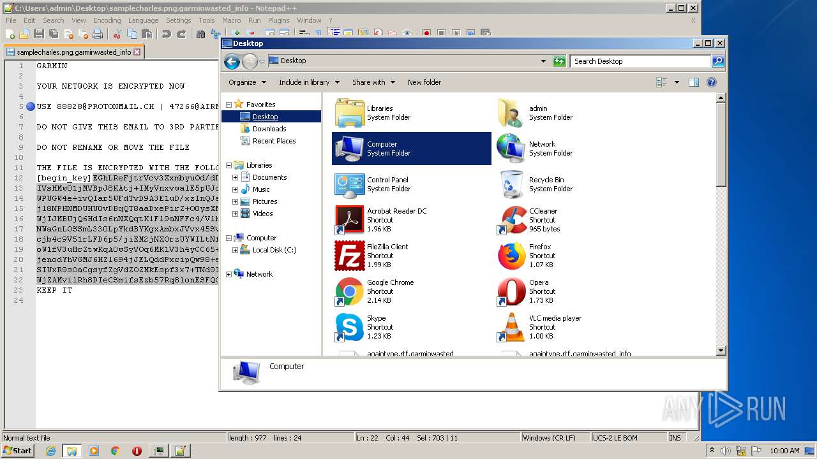Click the Record macro red dot icon

(x=426, y=33)
